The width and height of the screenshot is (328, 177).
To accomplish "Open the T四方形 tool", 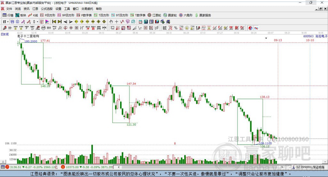I will [102, 15].
